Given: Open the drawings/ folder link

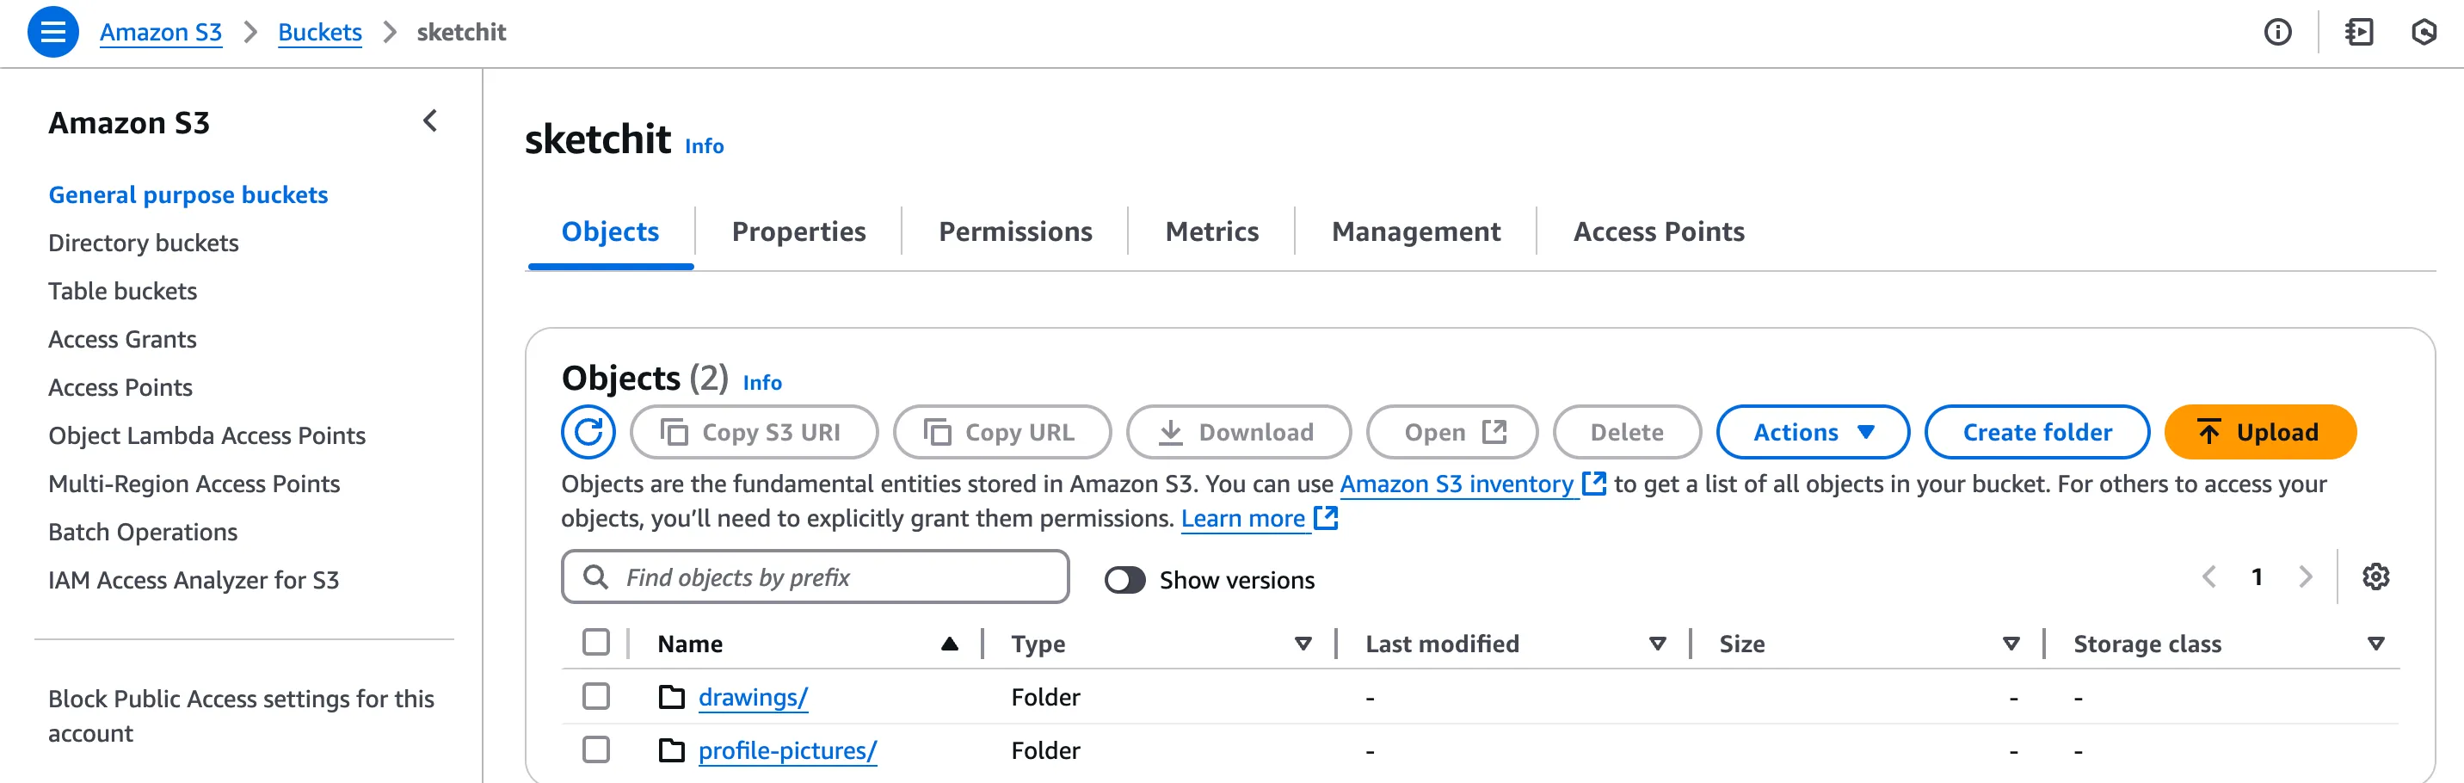Looking at the screenshot, I should coord(753,697).
